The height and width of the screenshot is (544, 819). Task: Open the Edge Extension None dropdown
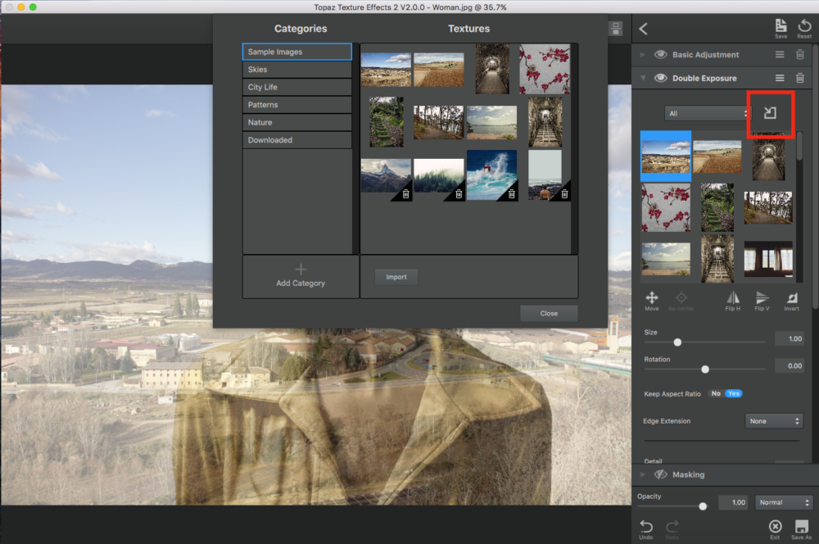pos(774,420)
